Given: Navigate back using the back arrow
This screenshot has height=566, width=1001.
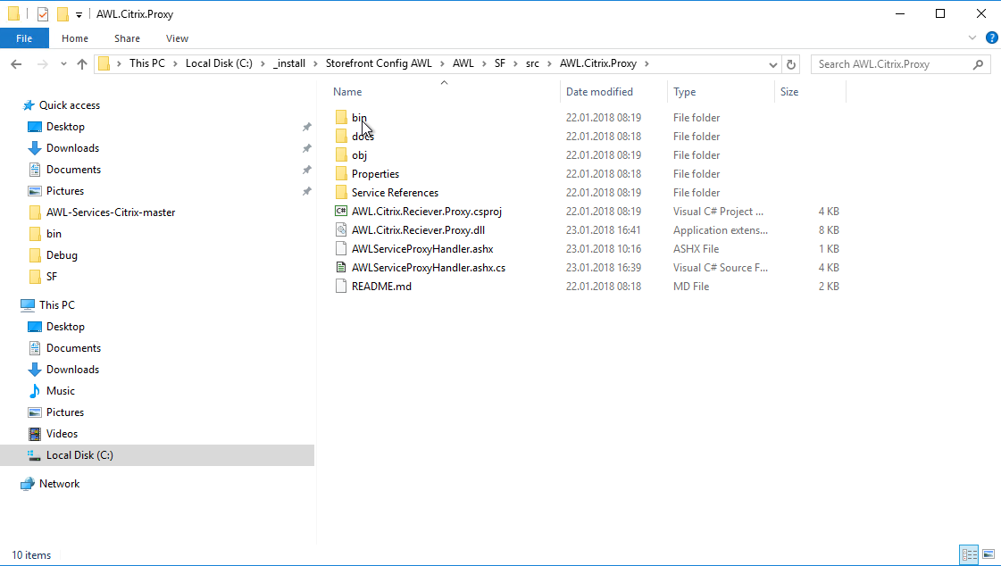Looking at the screenshot, I should [15, 63].
